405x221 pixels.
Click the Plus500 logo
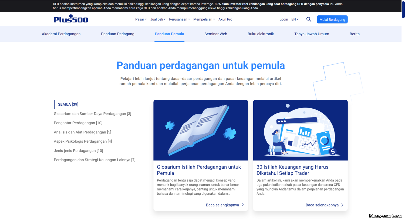(x=71, y=19)
